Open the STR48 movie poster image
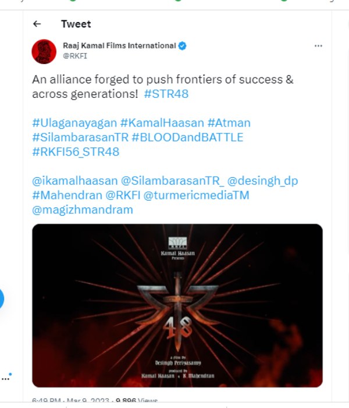The height and width of the screenshot is (408, 349). [x=177, y=305]
